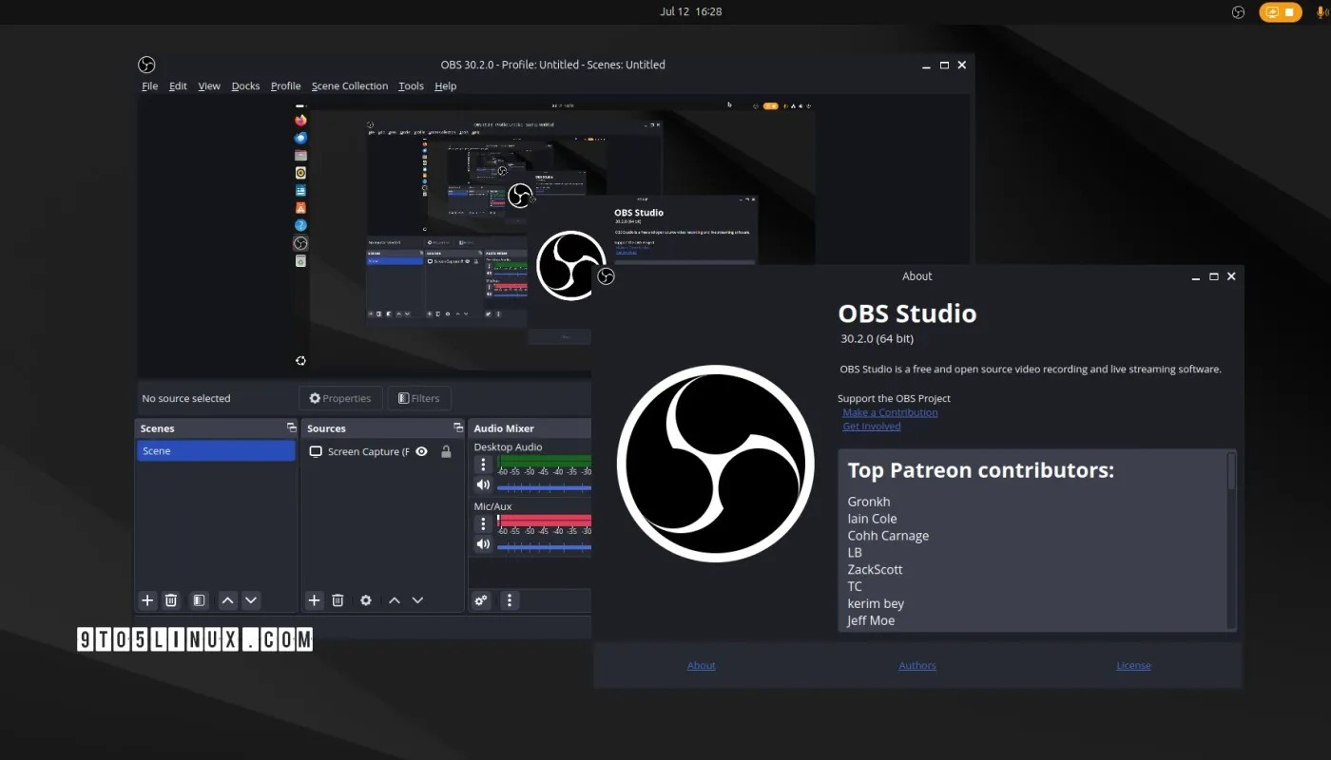Viewport: 1331px width, 760px height.
Task: Select the 'Scene' row in Scenes list
Action: [x=216, y=451]
